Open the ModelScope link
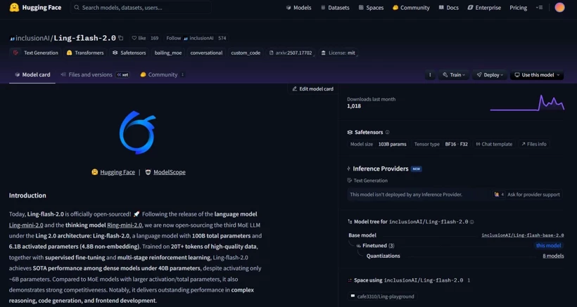This screenshot has width=577, height=307. click(x=169, y=172)
